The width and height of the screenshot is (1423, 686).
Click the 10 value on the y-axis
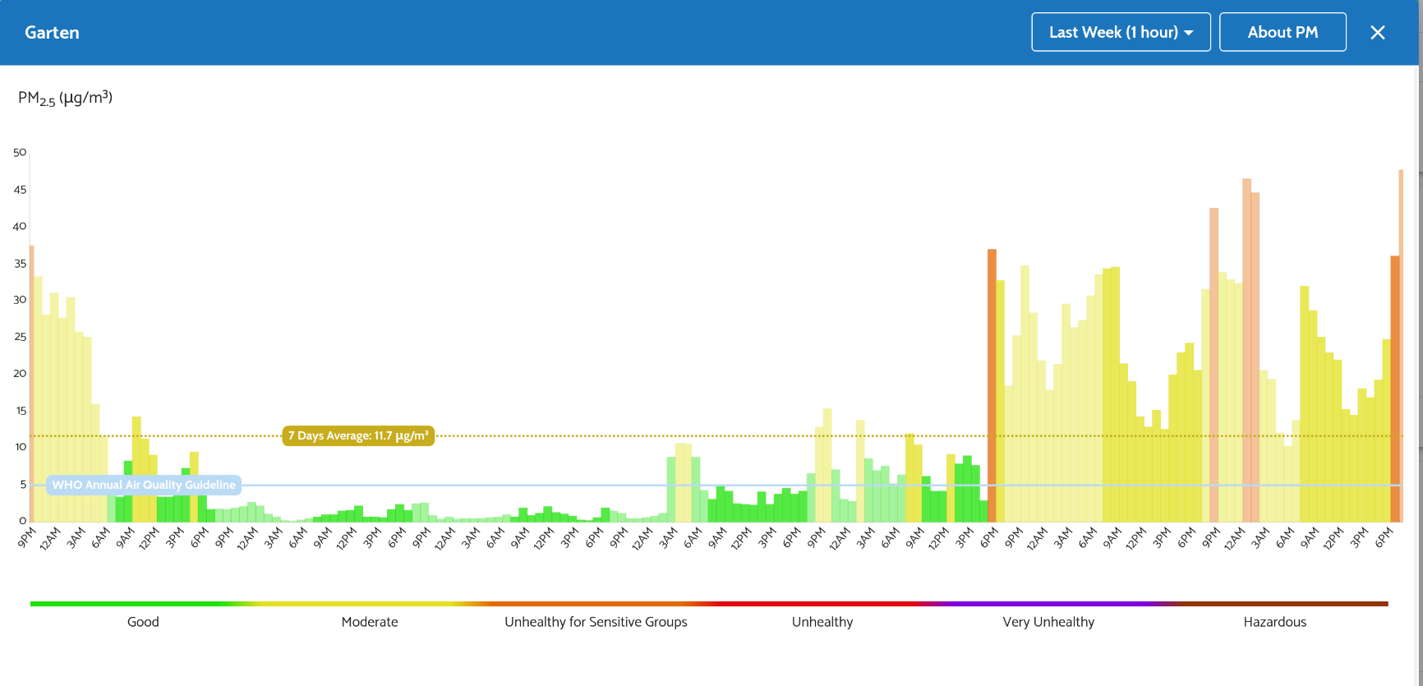(21, 447)
